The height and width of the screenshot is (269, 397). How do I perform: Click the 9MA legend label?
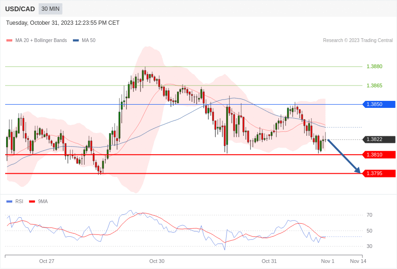pyautogui.click(x=43, y=202)
